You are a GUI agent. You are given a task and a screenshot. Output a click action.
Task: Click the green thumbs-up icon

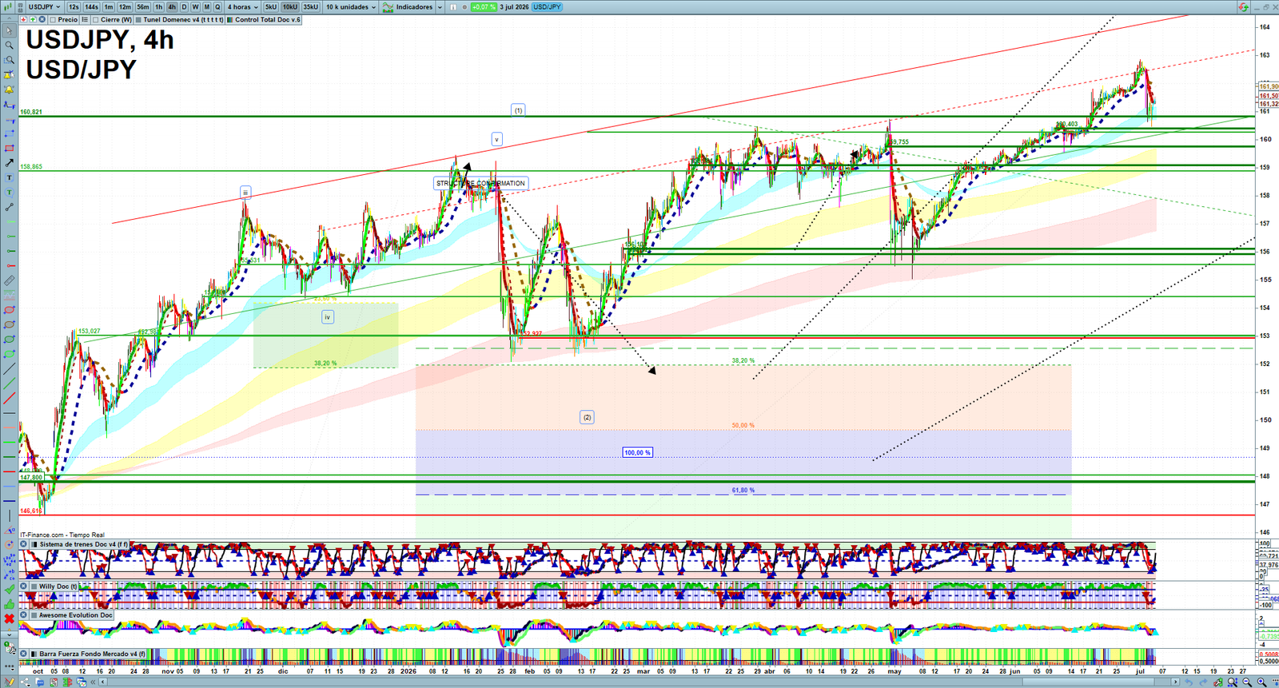(x=9, y=604)
